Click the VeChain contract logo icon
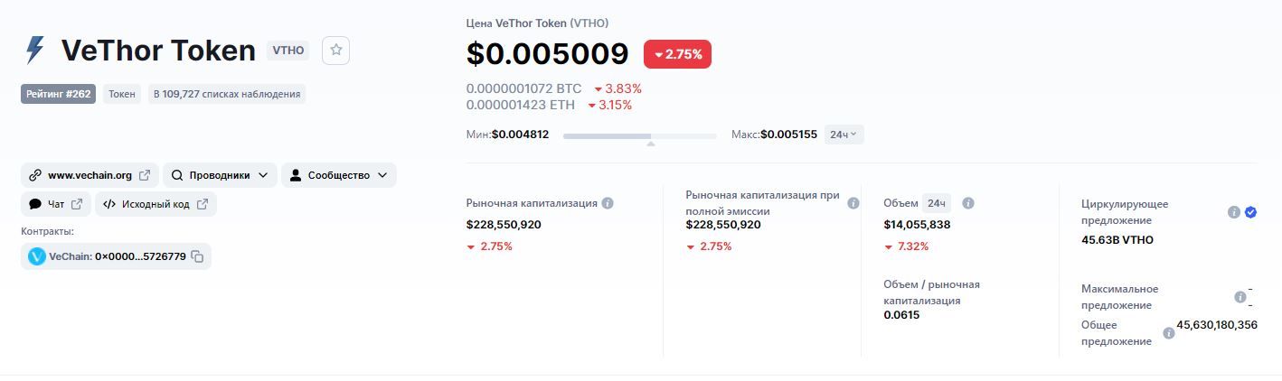 click(37, 256)
